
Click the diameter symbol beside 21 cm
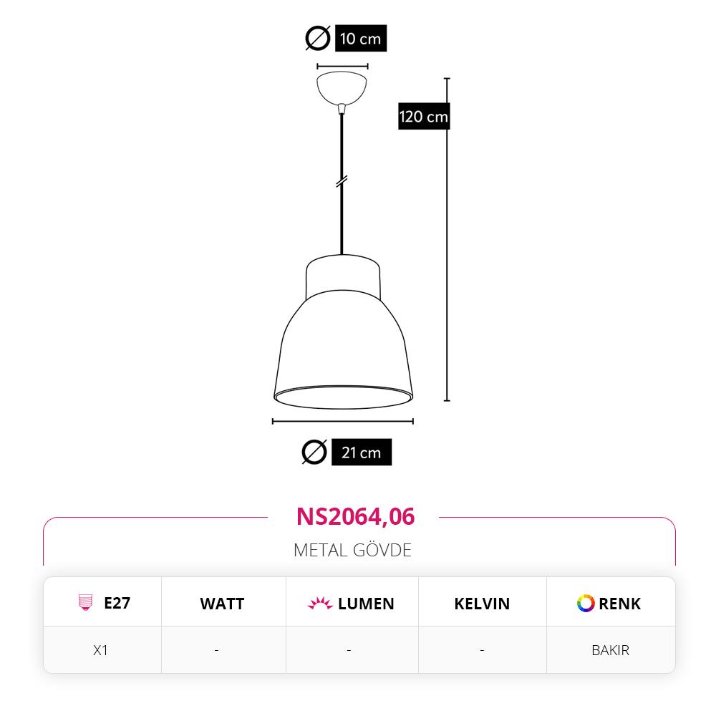pos(314,453)
